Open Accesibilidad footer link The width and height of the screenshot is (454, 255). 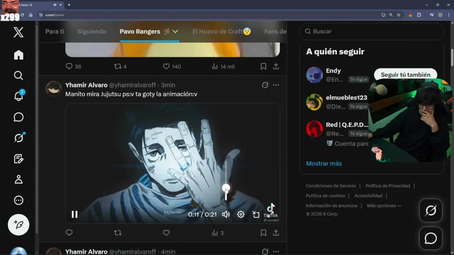[x=368, y=195]
